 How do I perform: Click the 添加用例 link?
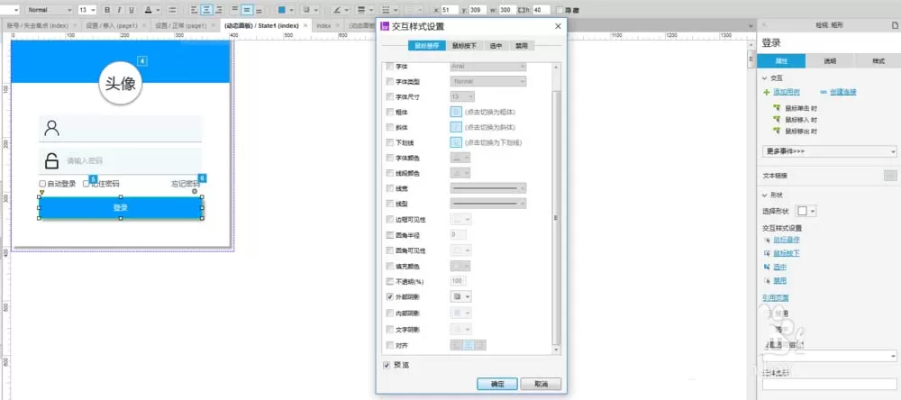(786, 92)
